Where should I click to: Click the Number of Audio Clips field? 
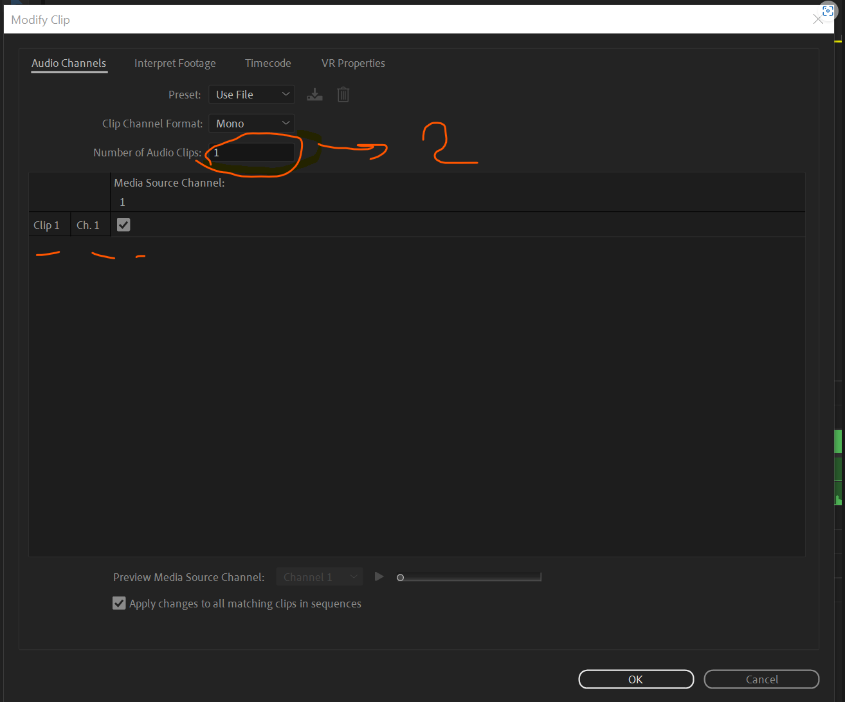[x=251, y=152]
